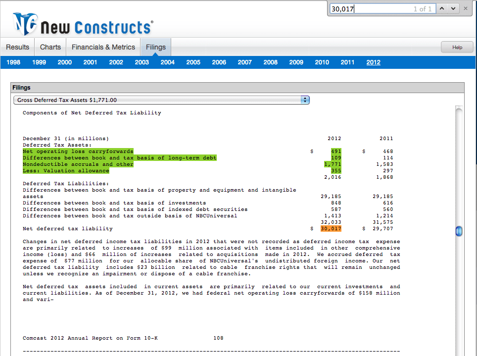
Task: Click the Filings panel header
Action: click(x=238, y=88)
